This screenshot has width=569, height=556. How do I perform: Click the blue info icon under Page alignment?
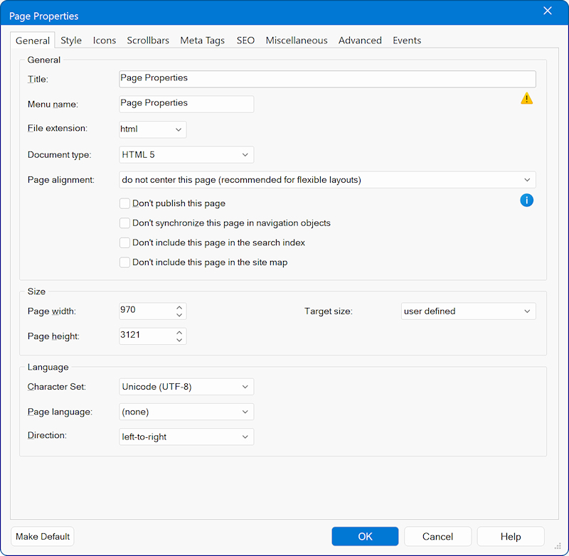526,201
